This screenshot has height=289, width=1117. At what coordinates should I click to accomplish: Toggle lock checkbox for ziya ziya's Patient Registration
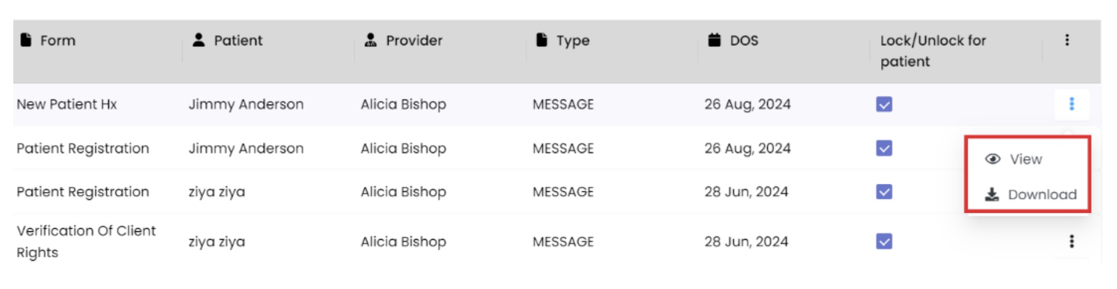point(884,192)
